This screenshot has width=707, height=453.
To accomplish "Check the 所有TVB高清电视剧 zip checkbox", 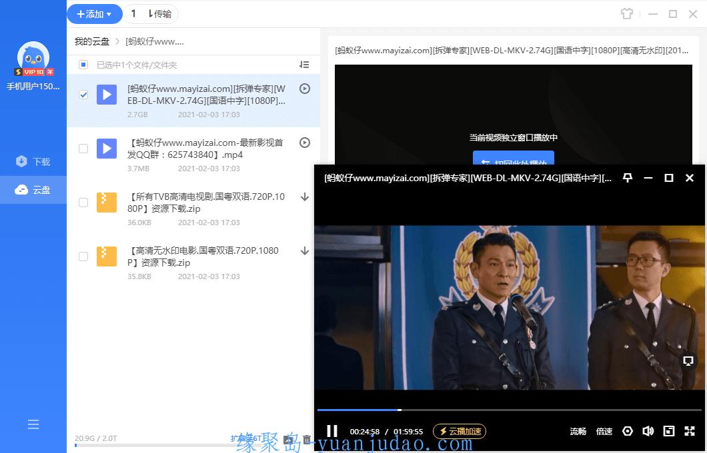I will click(x=83, y=203).
